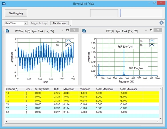This screenshot has height=129, width=167.
Task: Click the WFGraph window's icon
Action: pyautogui.click(x=7, y=31)
